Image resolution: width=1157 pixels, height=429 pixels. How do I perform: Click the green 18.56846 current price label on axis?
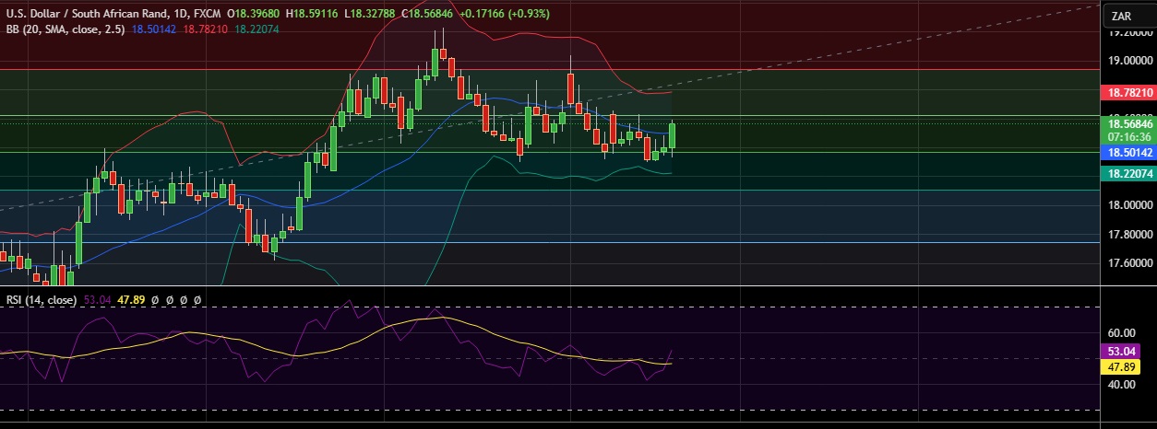tap(1128, 123)
